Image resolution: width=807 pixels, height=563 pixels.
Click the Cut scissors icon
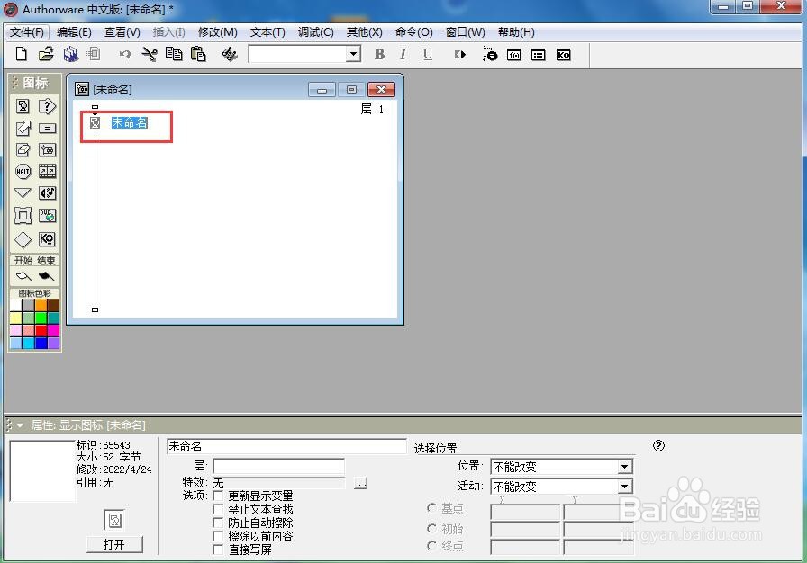coord(150,54)
